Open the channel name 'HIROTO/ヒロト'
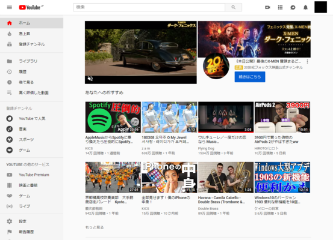The width and height of the screenshot is (333, 240). click(x=266, y=148)
